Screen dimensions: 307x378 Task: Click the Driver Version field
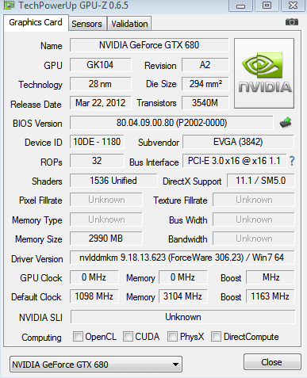point(182,258)
